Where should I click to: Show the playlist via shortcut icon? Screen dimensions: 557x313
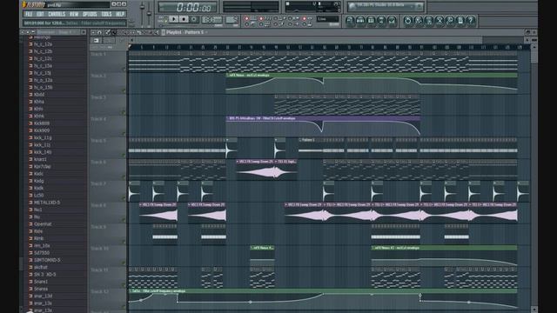(350, 21)
